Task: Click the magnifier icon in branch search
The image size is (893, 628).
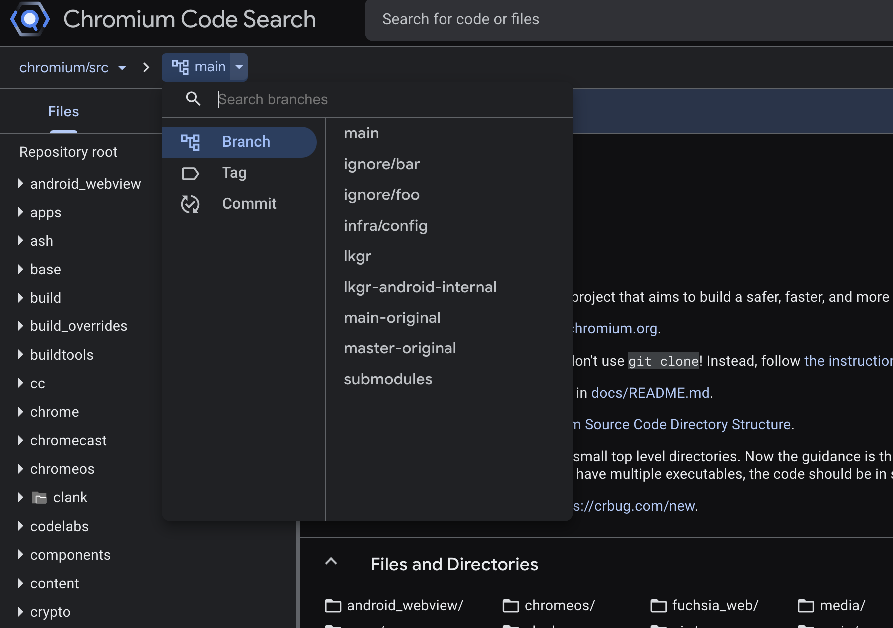Action: pyautogui.click(x=193, y=99)
